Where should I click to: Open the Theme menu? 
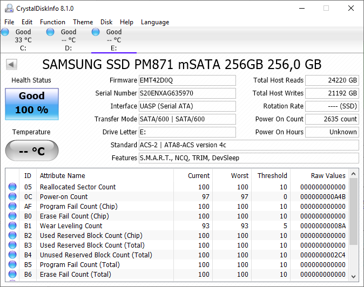tap(83, 22)
